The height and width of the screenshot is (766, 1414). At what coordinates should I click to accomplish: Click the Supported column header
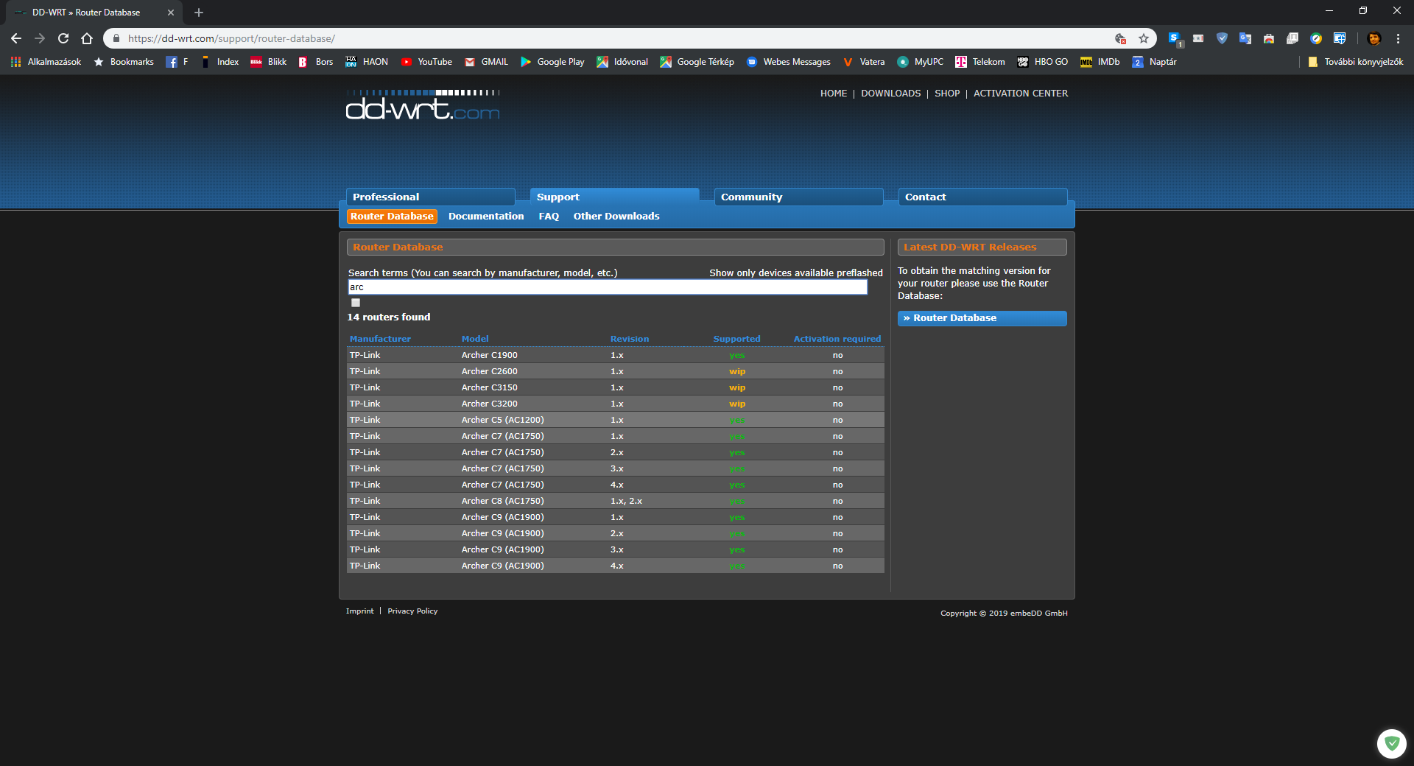736,339
